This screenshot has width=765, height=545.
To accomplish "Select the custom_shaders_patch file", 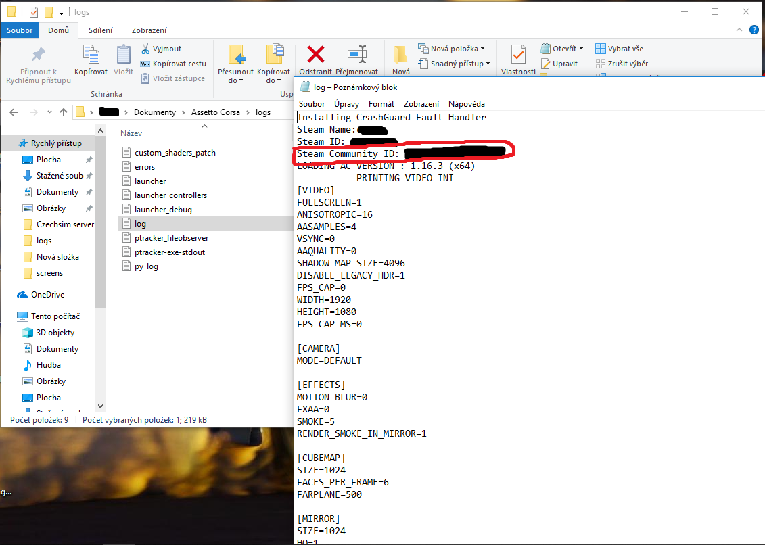I will [x=169, y=153].
